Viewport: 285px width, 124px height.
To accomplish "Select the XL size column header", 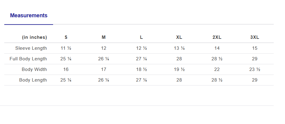I will pyautogui.click(x=179, y=37).
